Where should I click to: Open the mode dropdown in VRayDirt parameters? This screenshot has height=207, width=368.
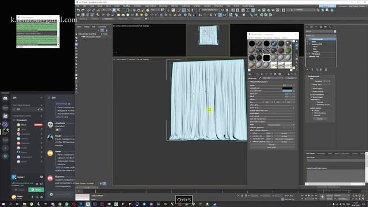pos(281,125)
